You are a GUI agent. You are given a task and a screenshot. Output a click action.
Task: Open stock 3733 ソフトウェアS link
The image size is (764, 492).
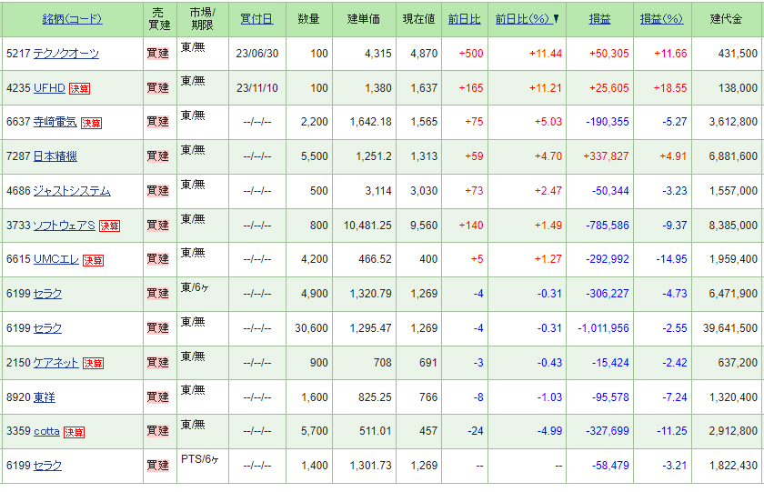point(64,226)
